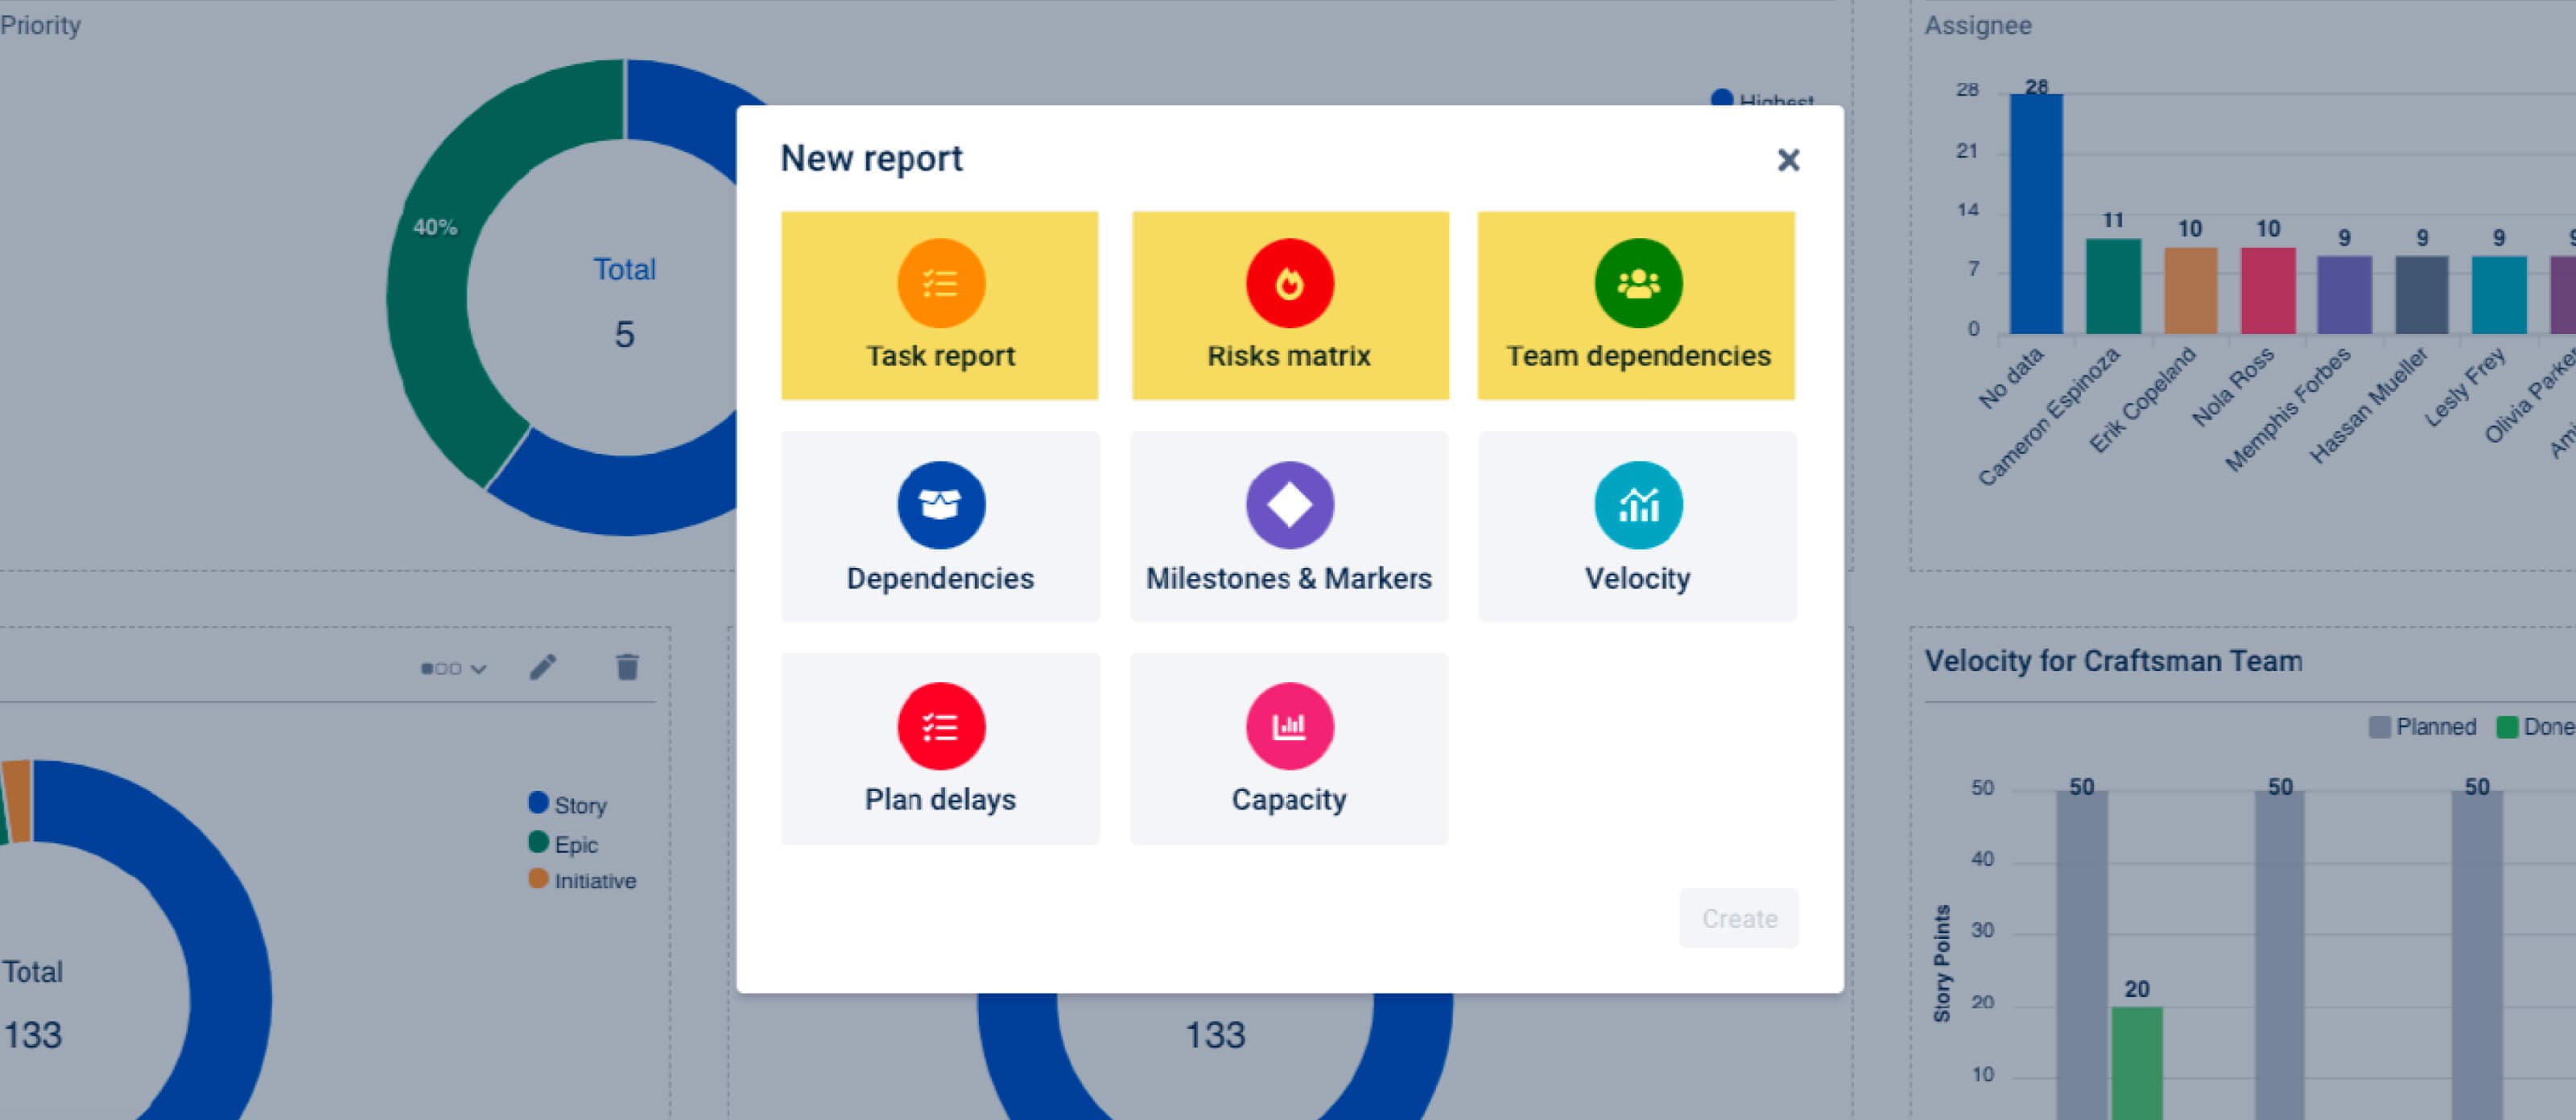The height and width of the screenshot is (1120, 2576).
Task: Click the green Done bar labeled 20
Action: 2136,1063
